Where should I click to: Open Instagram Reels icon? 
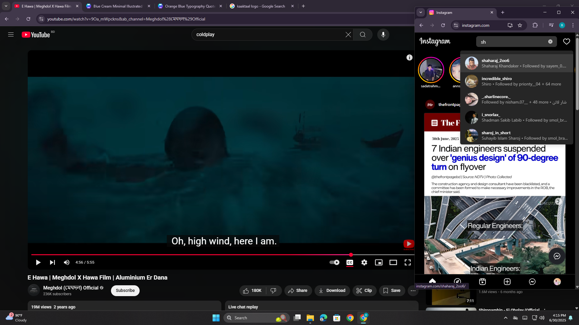pyautogui.click(x=482, y=282)
